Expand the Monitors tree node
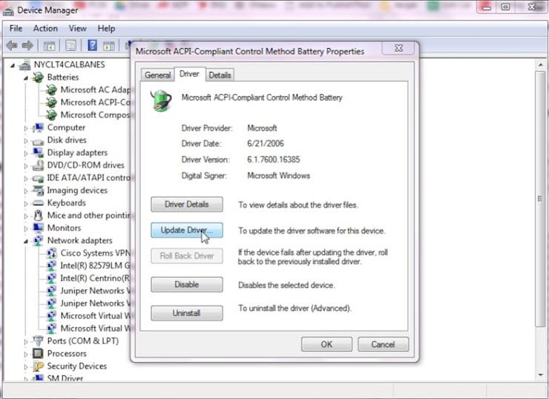The width and height of the screenshot is (549, 399). 25,228
